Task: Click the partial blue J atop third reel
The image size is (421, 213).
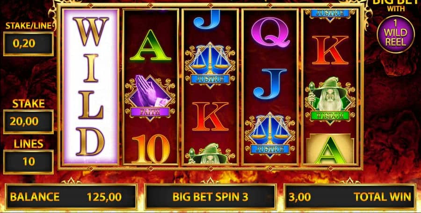Action: pos(207,19)
